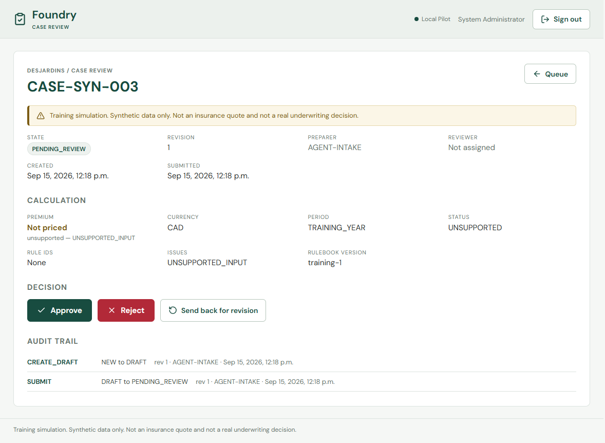Click the sign out arrow icon
Image resolution: width=605 pixels, height=443 pixels.
click(x=545, y=20)
